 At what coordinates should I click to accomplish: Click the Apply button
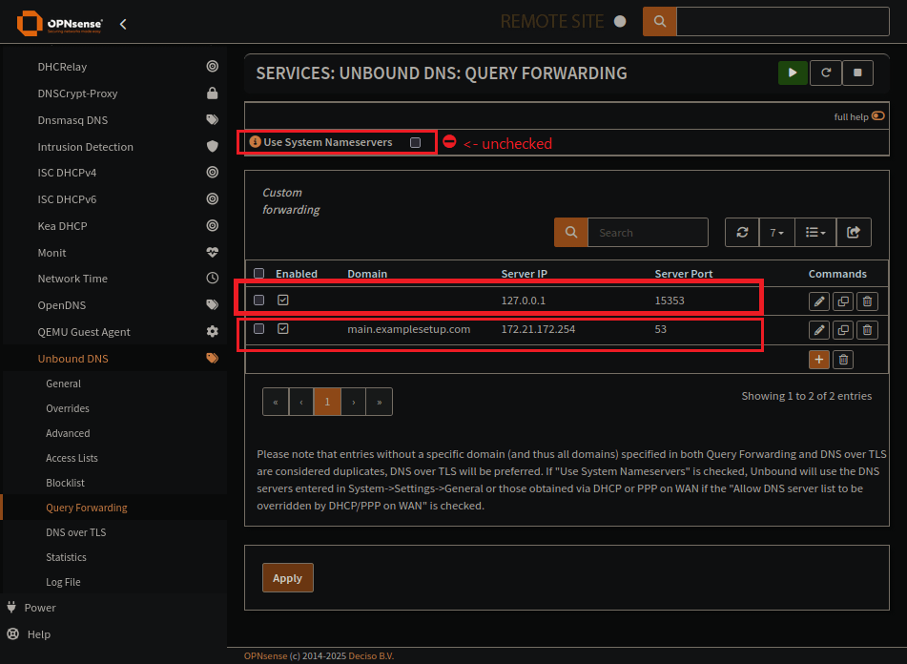pos(287,578)
